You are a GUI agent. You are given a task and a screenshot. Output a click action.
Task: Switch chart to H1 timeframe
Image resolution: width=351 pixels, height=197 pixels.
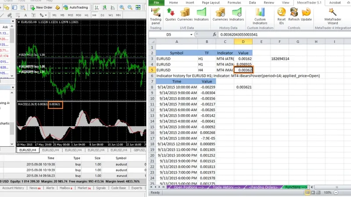[x=86, y=15]
